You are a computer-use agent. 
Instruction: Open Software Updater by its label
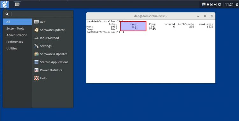[52, 30]
